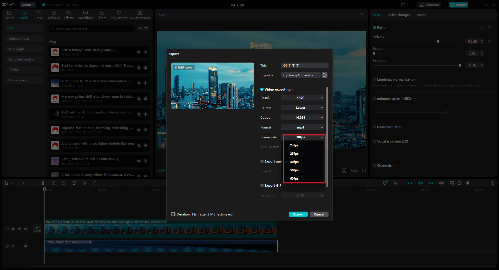The image size is (499, 270).
Task: Download the Urban lounge style BGM track
Action: (145, 52)
